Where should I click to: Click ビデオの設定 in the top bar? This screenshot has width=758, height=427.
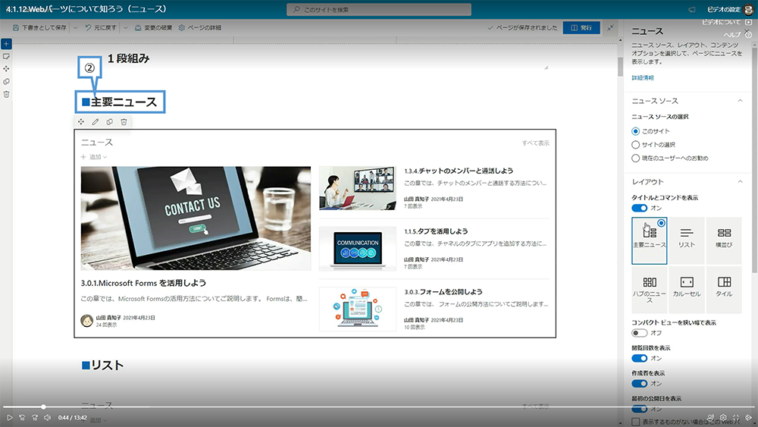click(x=724, y=9)
